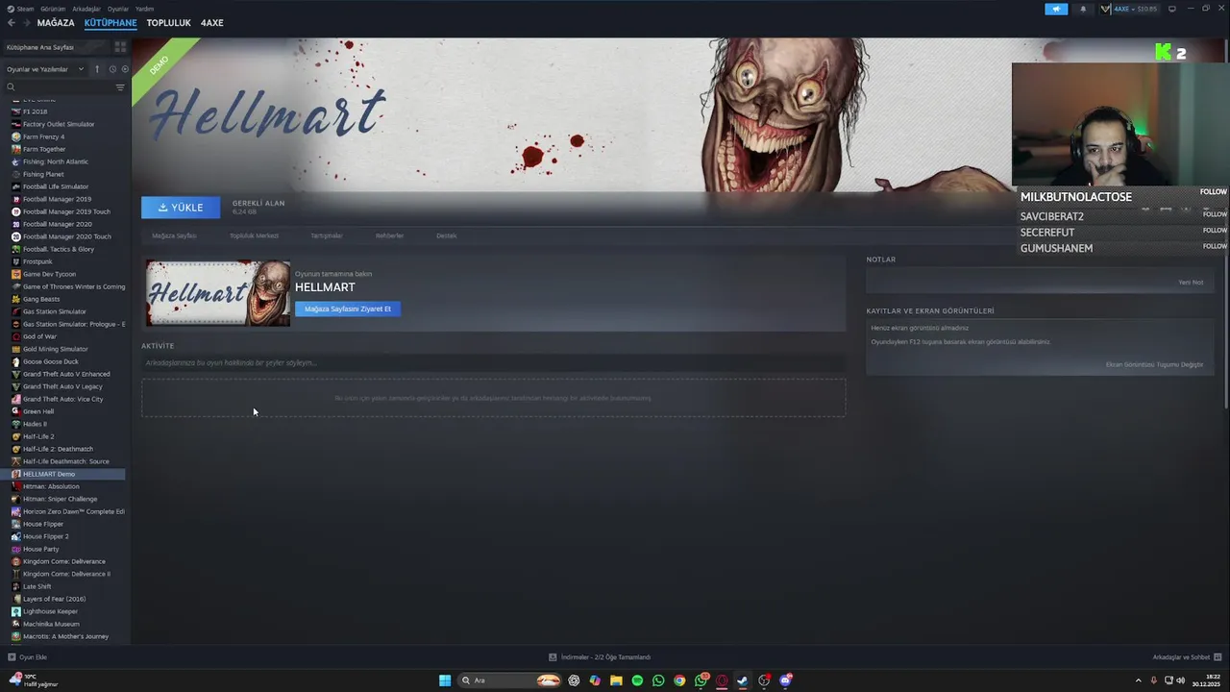Open the 4AXE account dropdown arrow
Screen dimensions: 1230x692
1132,9
